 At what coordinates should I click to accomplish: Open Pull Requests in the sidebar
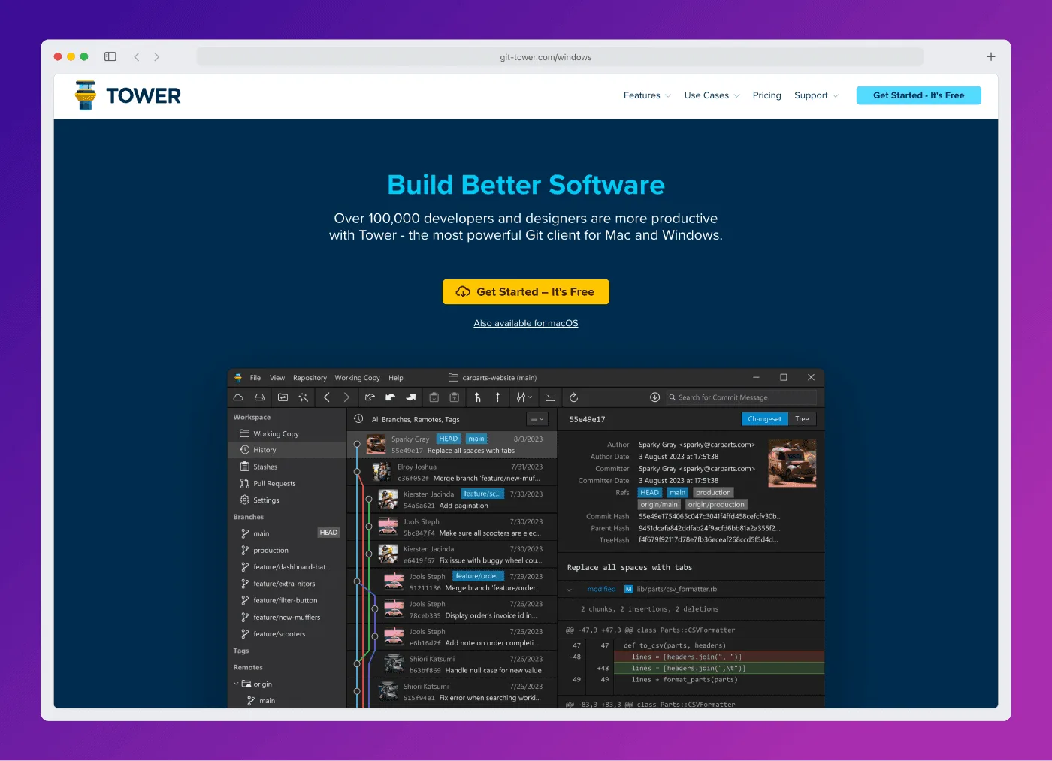[286, 483]
